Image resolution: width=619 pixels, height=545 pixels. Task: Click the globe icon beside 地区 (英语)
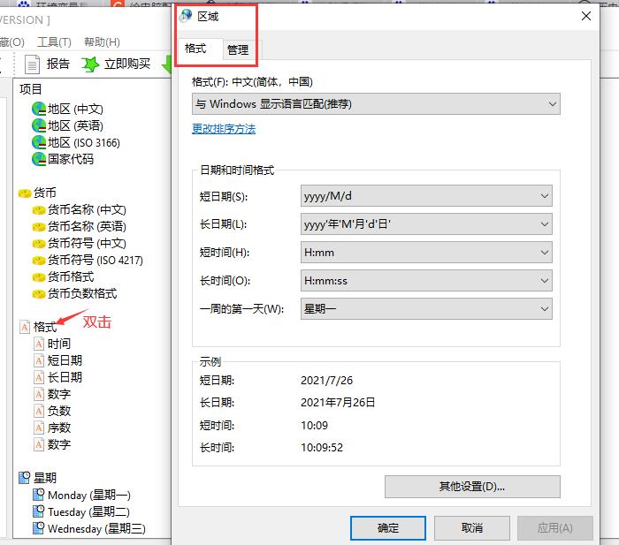39,125
